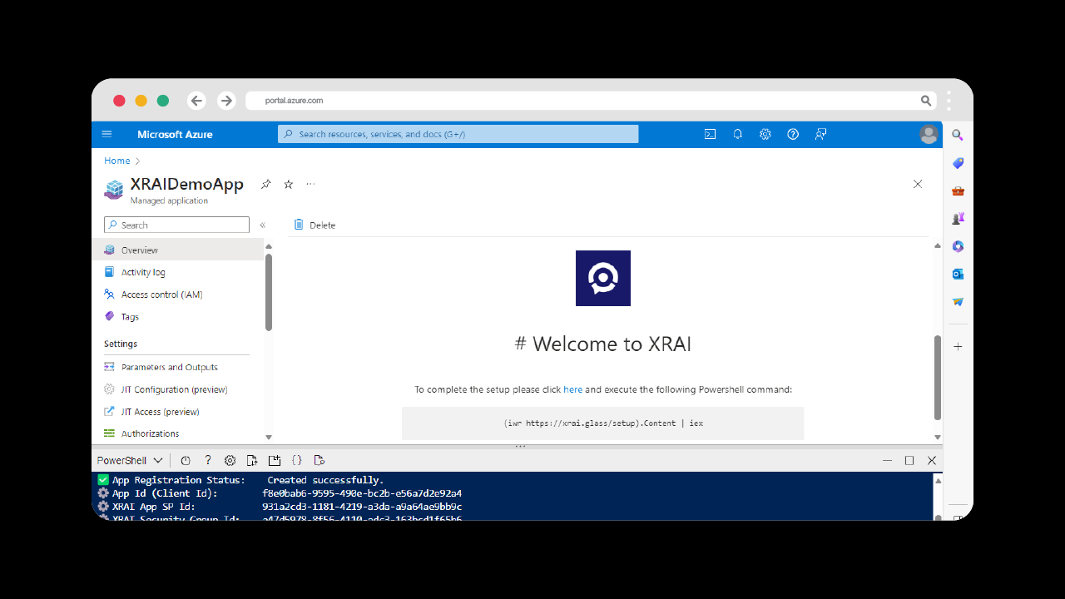Open portal settings gear in header
1065x599 pixels.
tap(765, 134)
